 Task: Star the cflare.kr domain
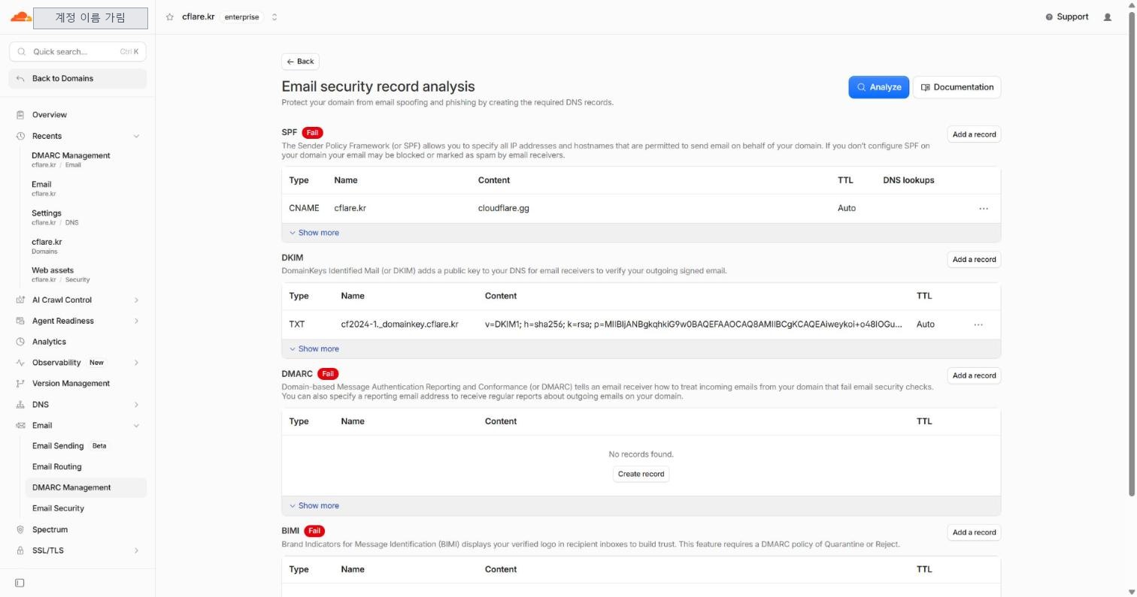(170, 17)
